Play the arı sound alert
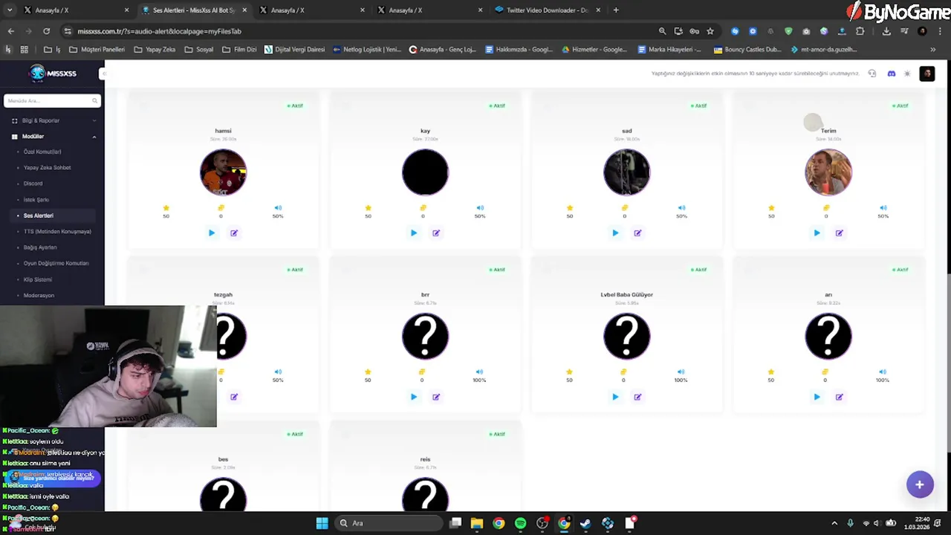The width and height of the screenshot is (951, 535). click(x=817, y=397)
